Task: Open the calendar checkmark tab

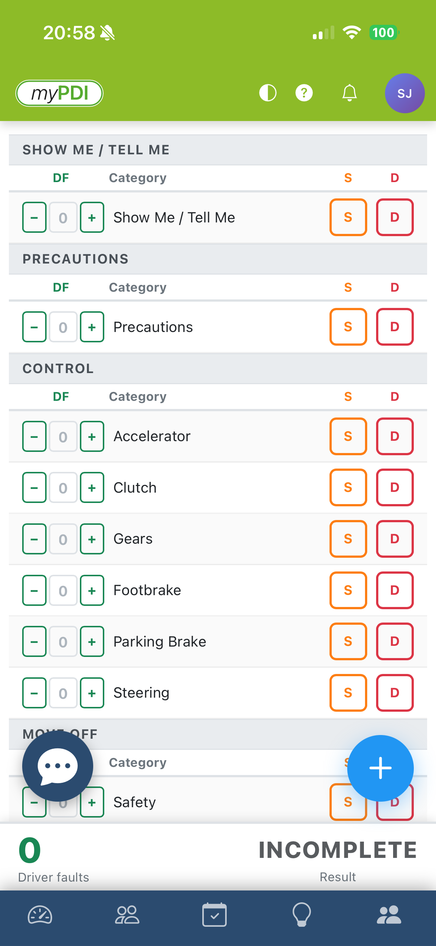Action: (214, 915)
